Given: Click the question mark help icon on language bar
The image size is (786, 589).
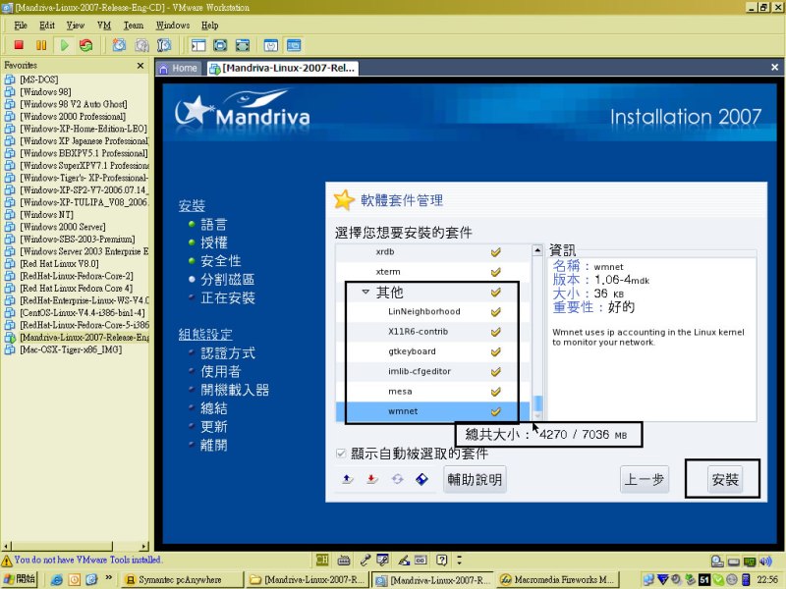Looking at the screenshot, I should pyautogui.click(x=441, y=560).
